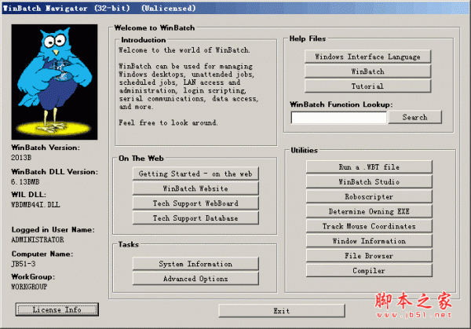This screenshot has width=471, height=329.
Task: Open Determine Owning EXE utility
Action: (369, 211)
